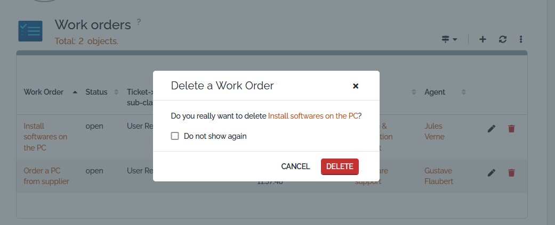Open the Order a PC from supplier link
This screenshot has height=225, width=555.
click(x=46, y=176)
